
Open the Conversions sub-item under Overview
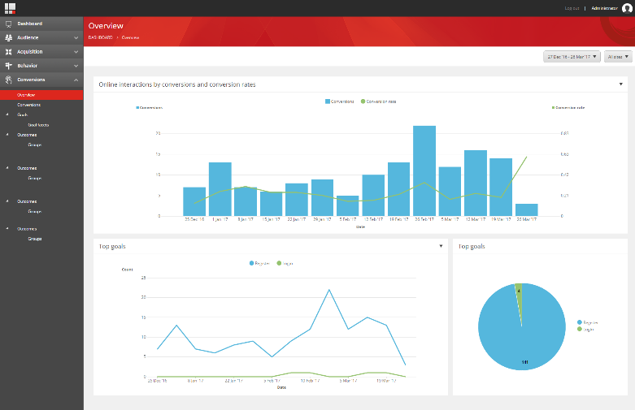point(28,105)
